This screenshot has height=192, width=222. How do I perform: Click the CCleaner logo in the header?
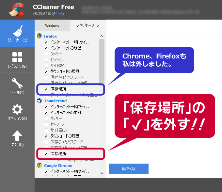click(x=17, y=10)
